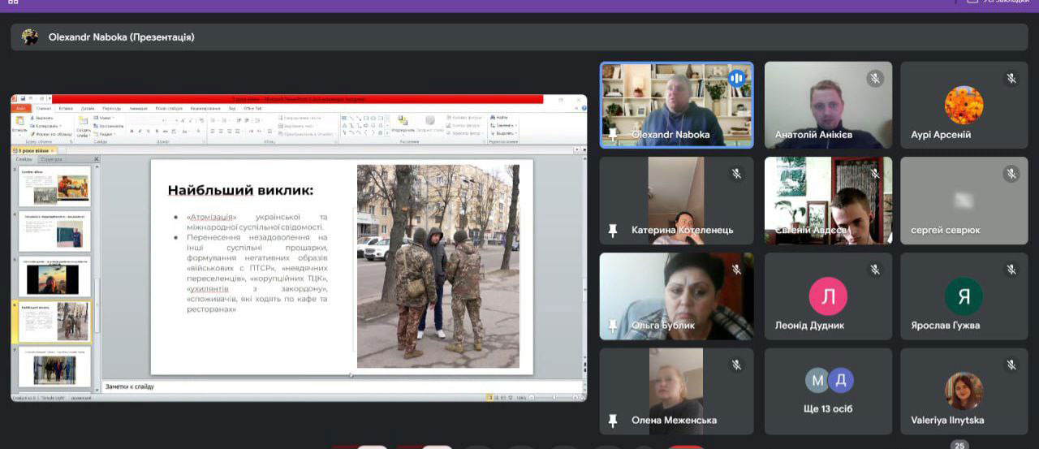
Task: Toggle muted mic on Аурі Арсеній tile
Action: [x=1011, y=78]
